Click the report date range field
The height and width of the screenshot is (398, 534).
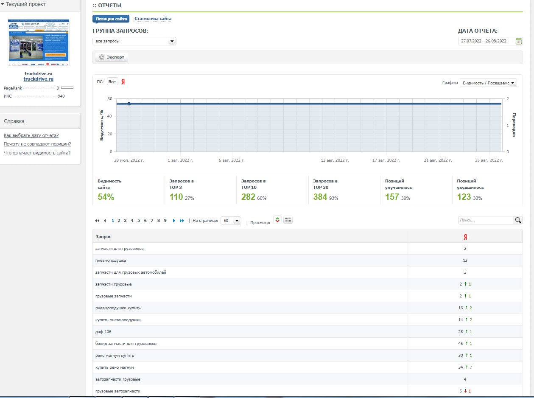point(486,41)
